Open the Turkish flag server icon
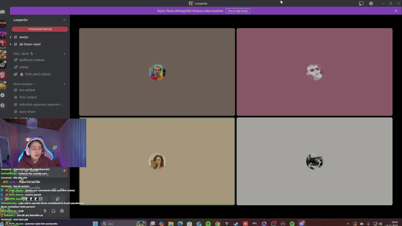402x226 pixels. click(x=3, y=44)
